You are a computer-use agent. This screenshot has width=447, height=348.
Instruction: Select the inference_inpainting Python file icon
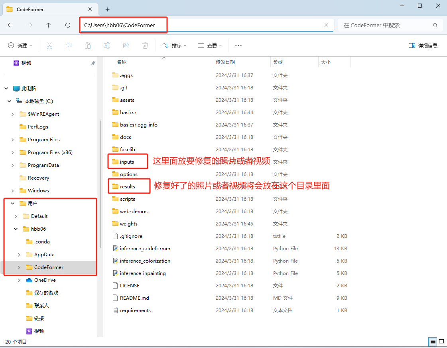point(115,273)
